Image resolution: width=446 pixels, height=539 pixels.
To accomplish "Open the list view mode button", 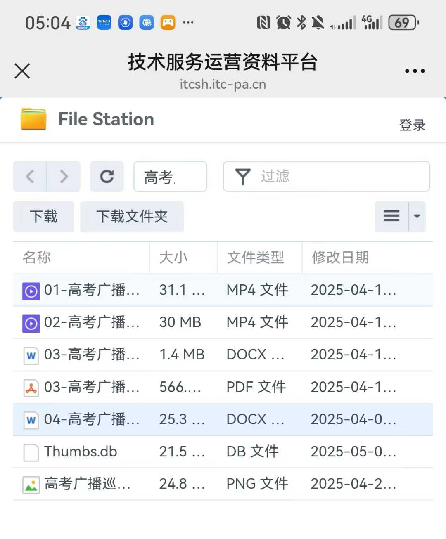I will (391, 216).
